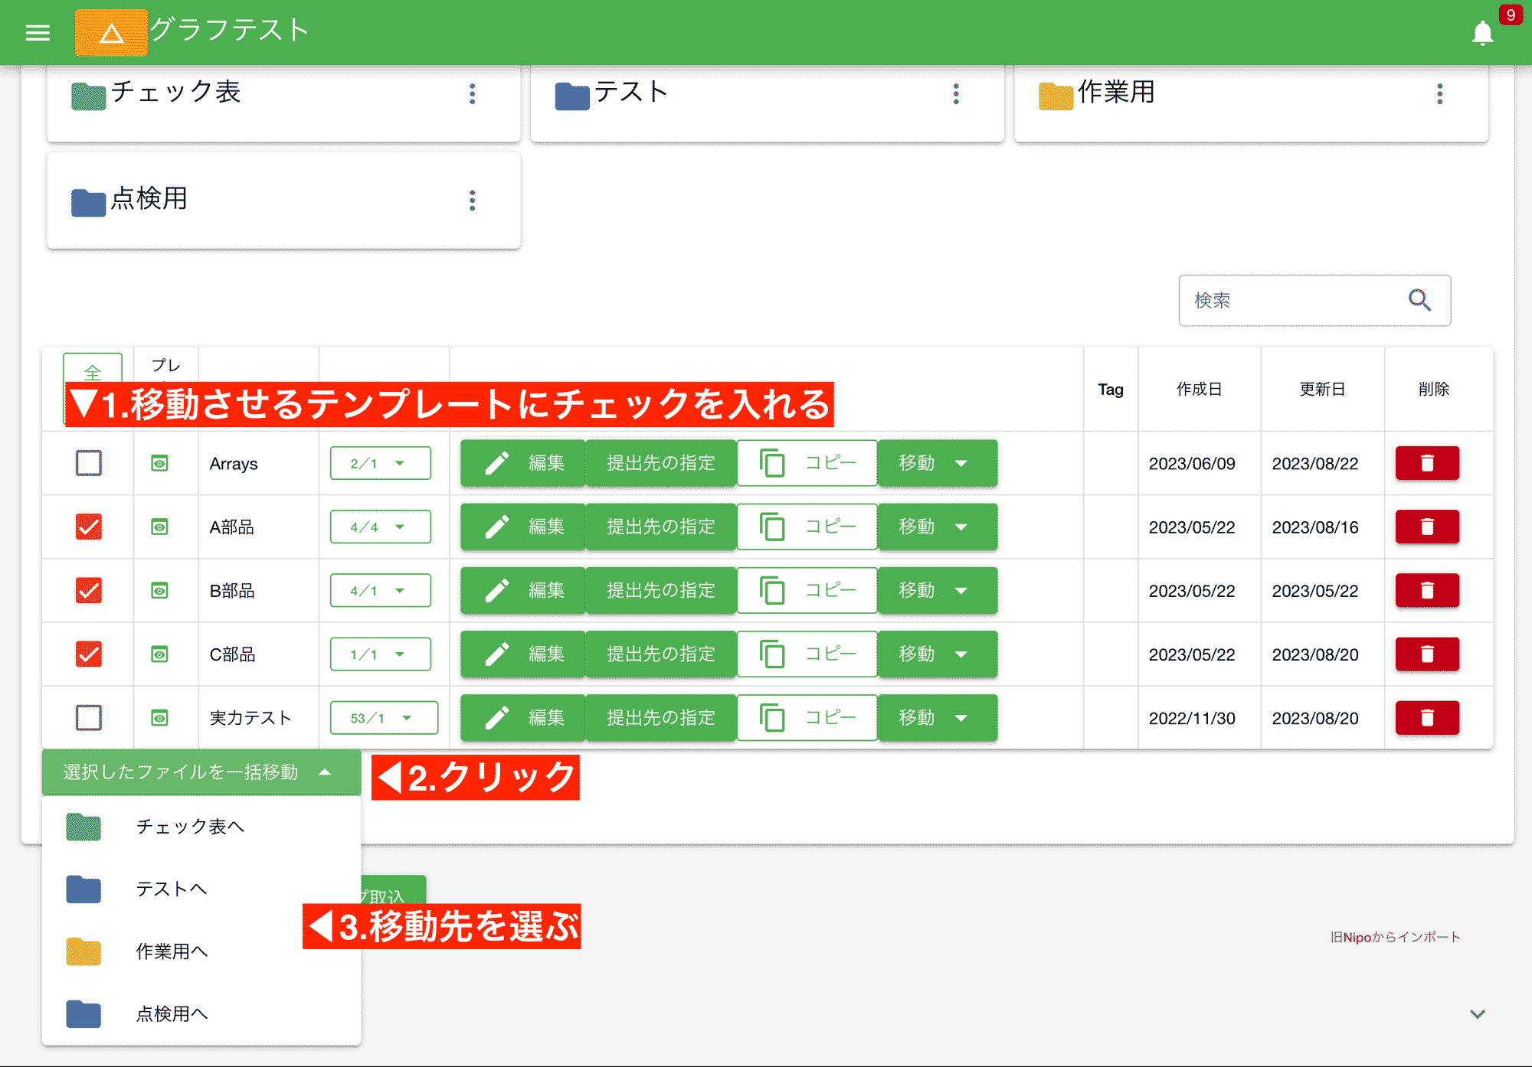Open the チェック表 folder options menu
The width and height of the screenshot is (1532, 1067).
(x=473, y=94)
